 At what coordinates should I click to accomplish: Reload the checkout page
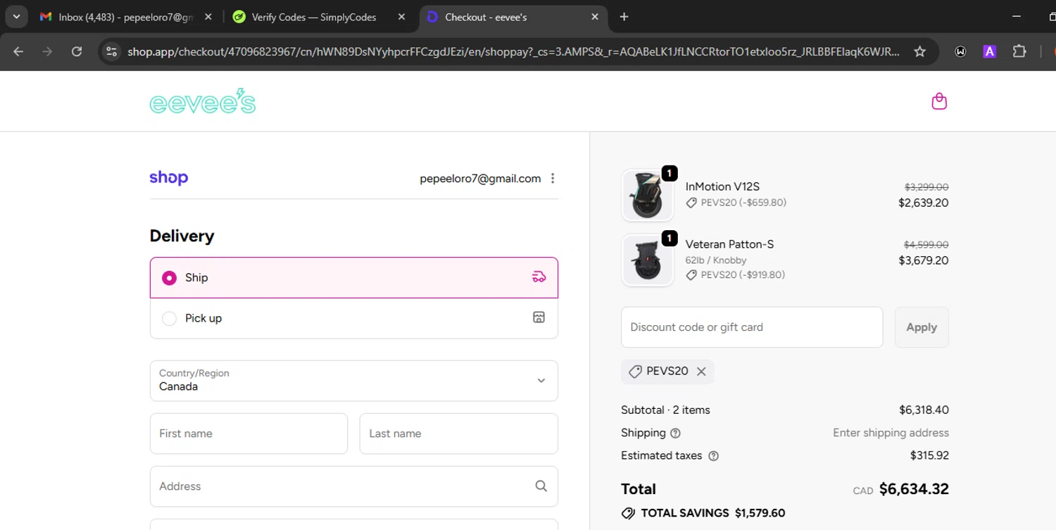77,51
